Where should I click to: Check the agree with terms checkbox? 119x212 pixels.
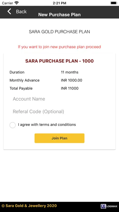tap(12, 125)
